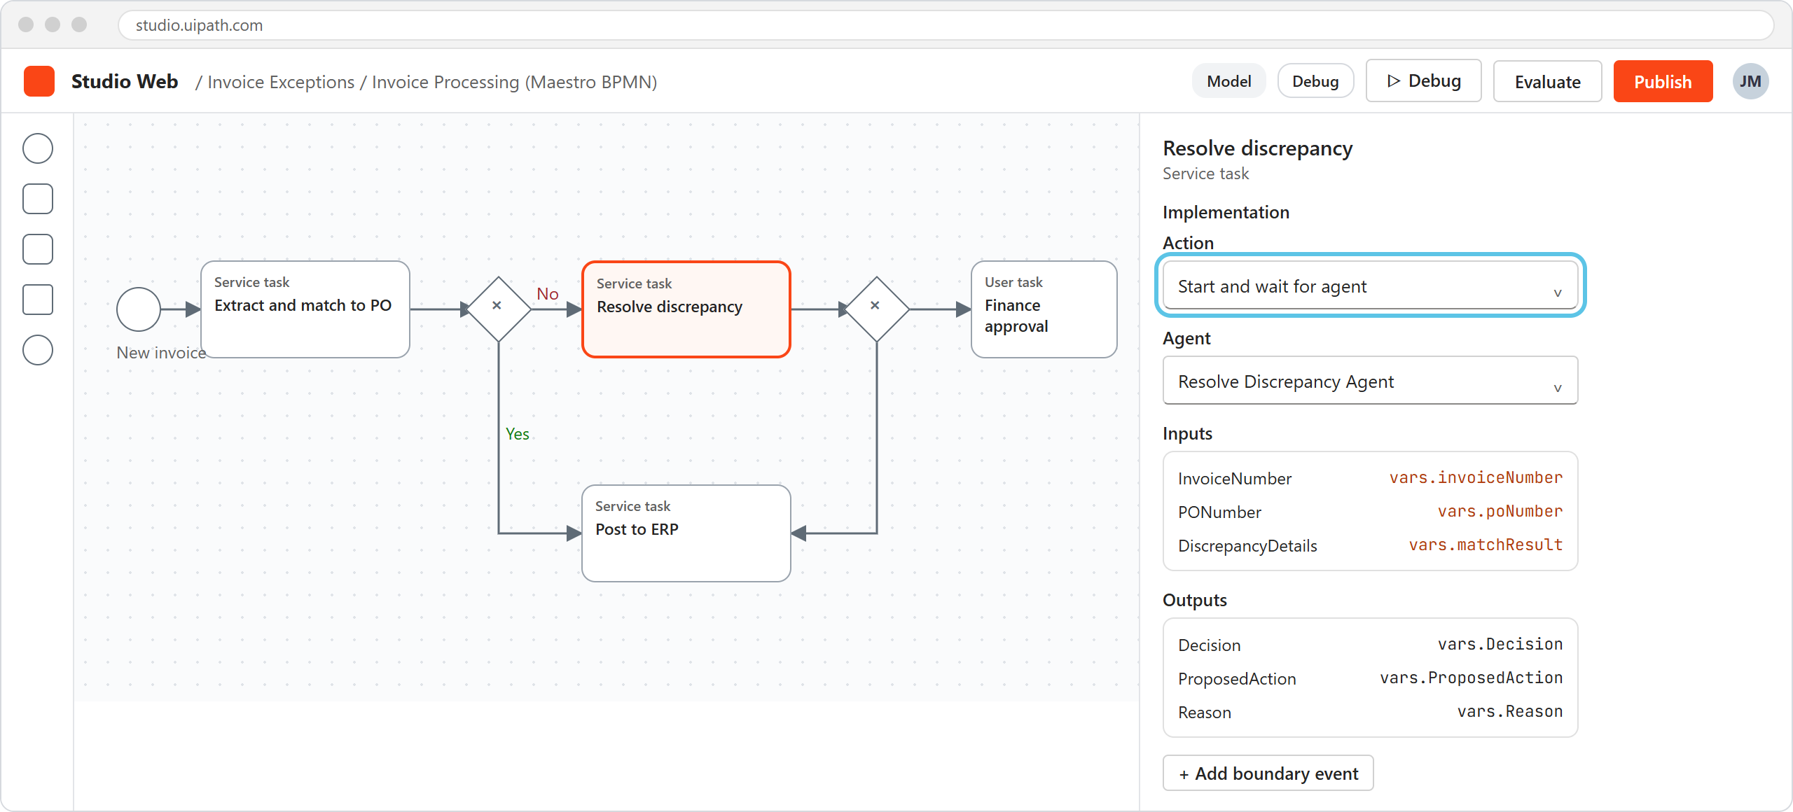Click the orange Studio Web logo square
This screenshot has width=1793, height=812.
(x=39, y=81)
